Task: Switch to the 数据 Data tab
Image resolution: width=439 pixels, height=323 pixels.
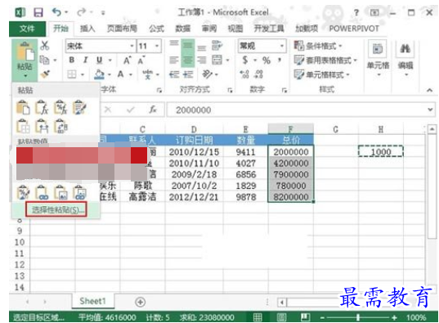Action: click(182, 29)
